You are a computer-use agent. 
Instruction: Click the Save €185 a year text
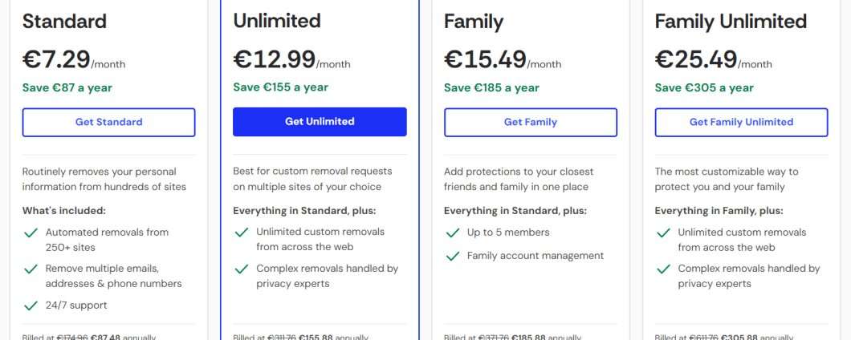pyautogui.click(x=491, y=87)
